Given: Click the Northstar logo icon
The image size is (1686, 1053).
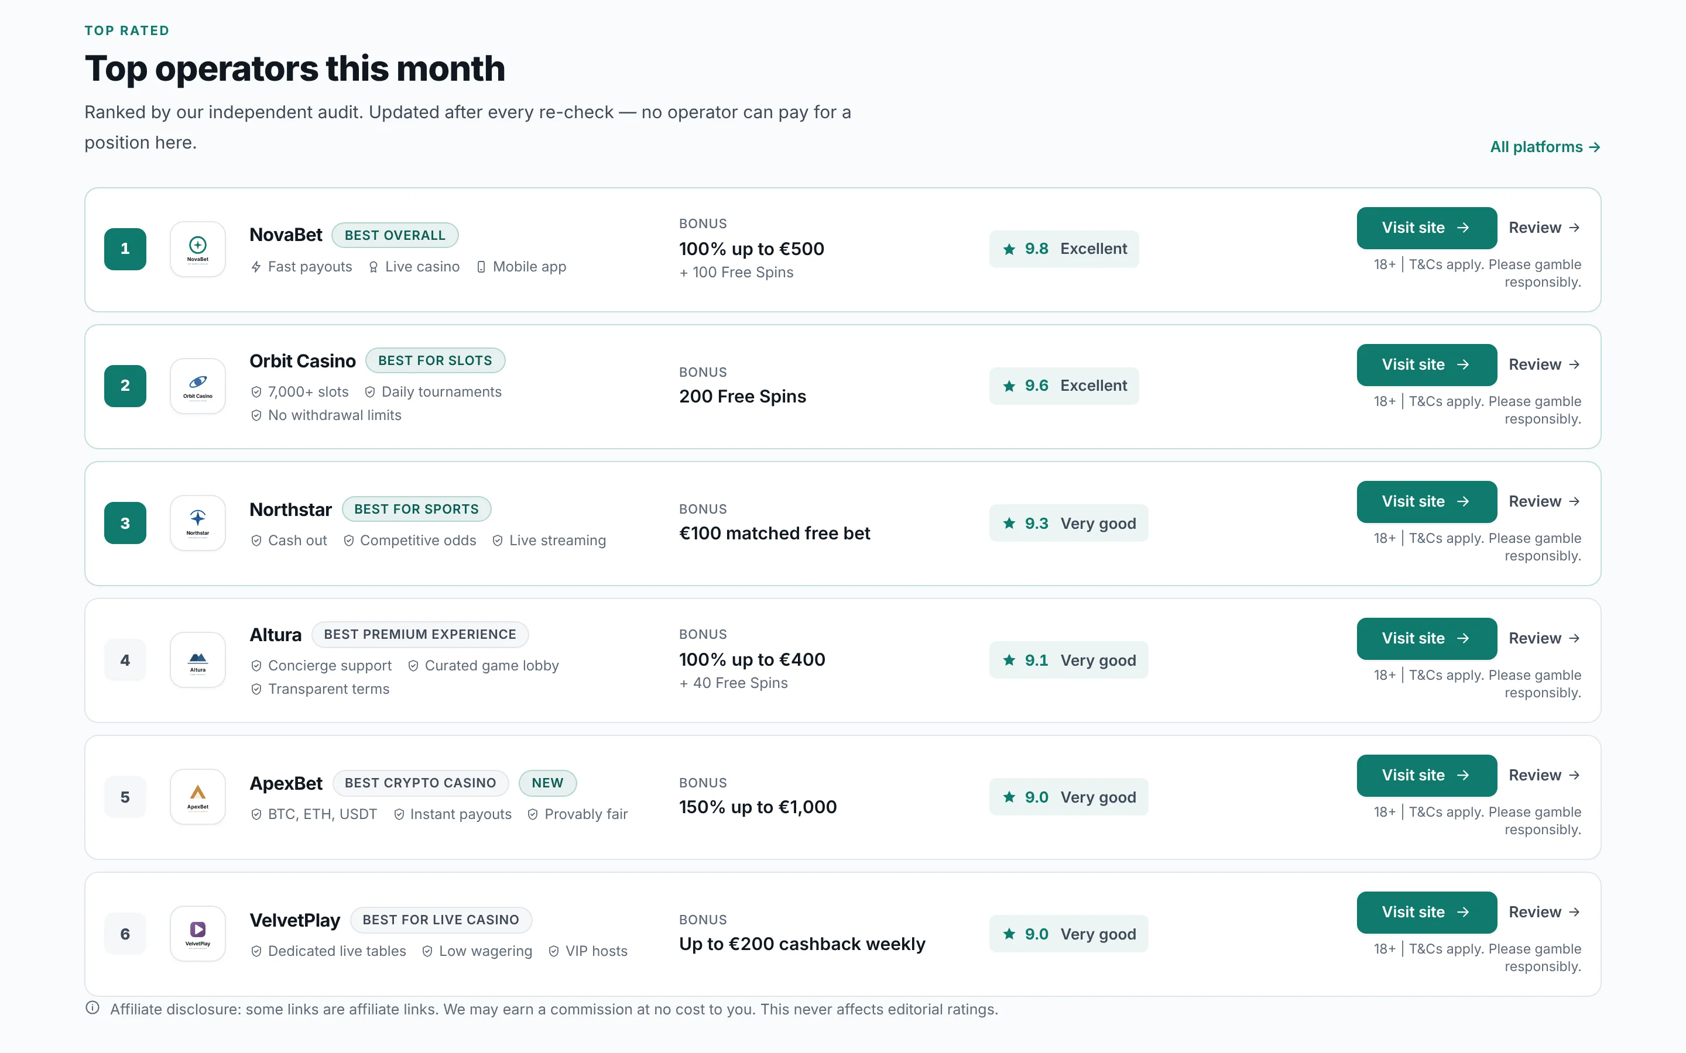Looking at the screenshot, I should click(x=198, y=523).
